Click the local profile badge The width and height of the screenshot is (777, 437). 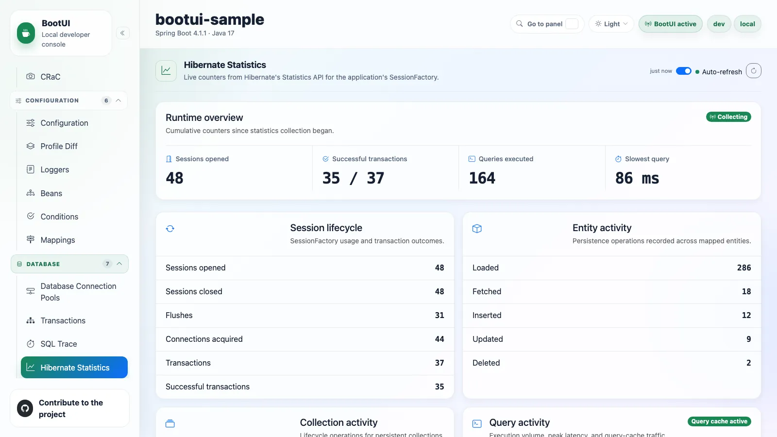[747, 24]
